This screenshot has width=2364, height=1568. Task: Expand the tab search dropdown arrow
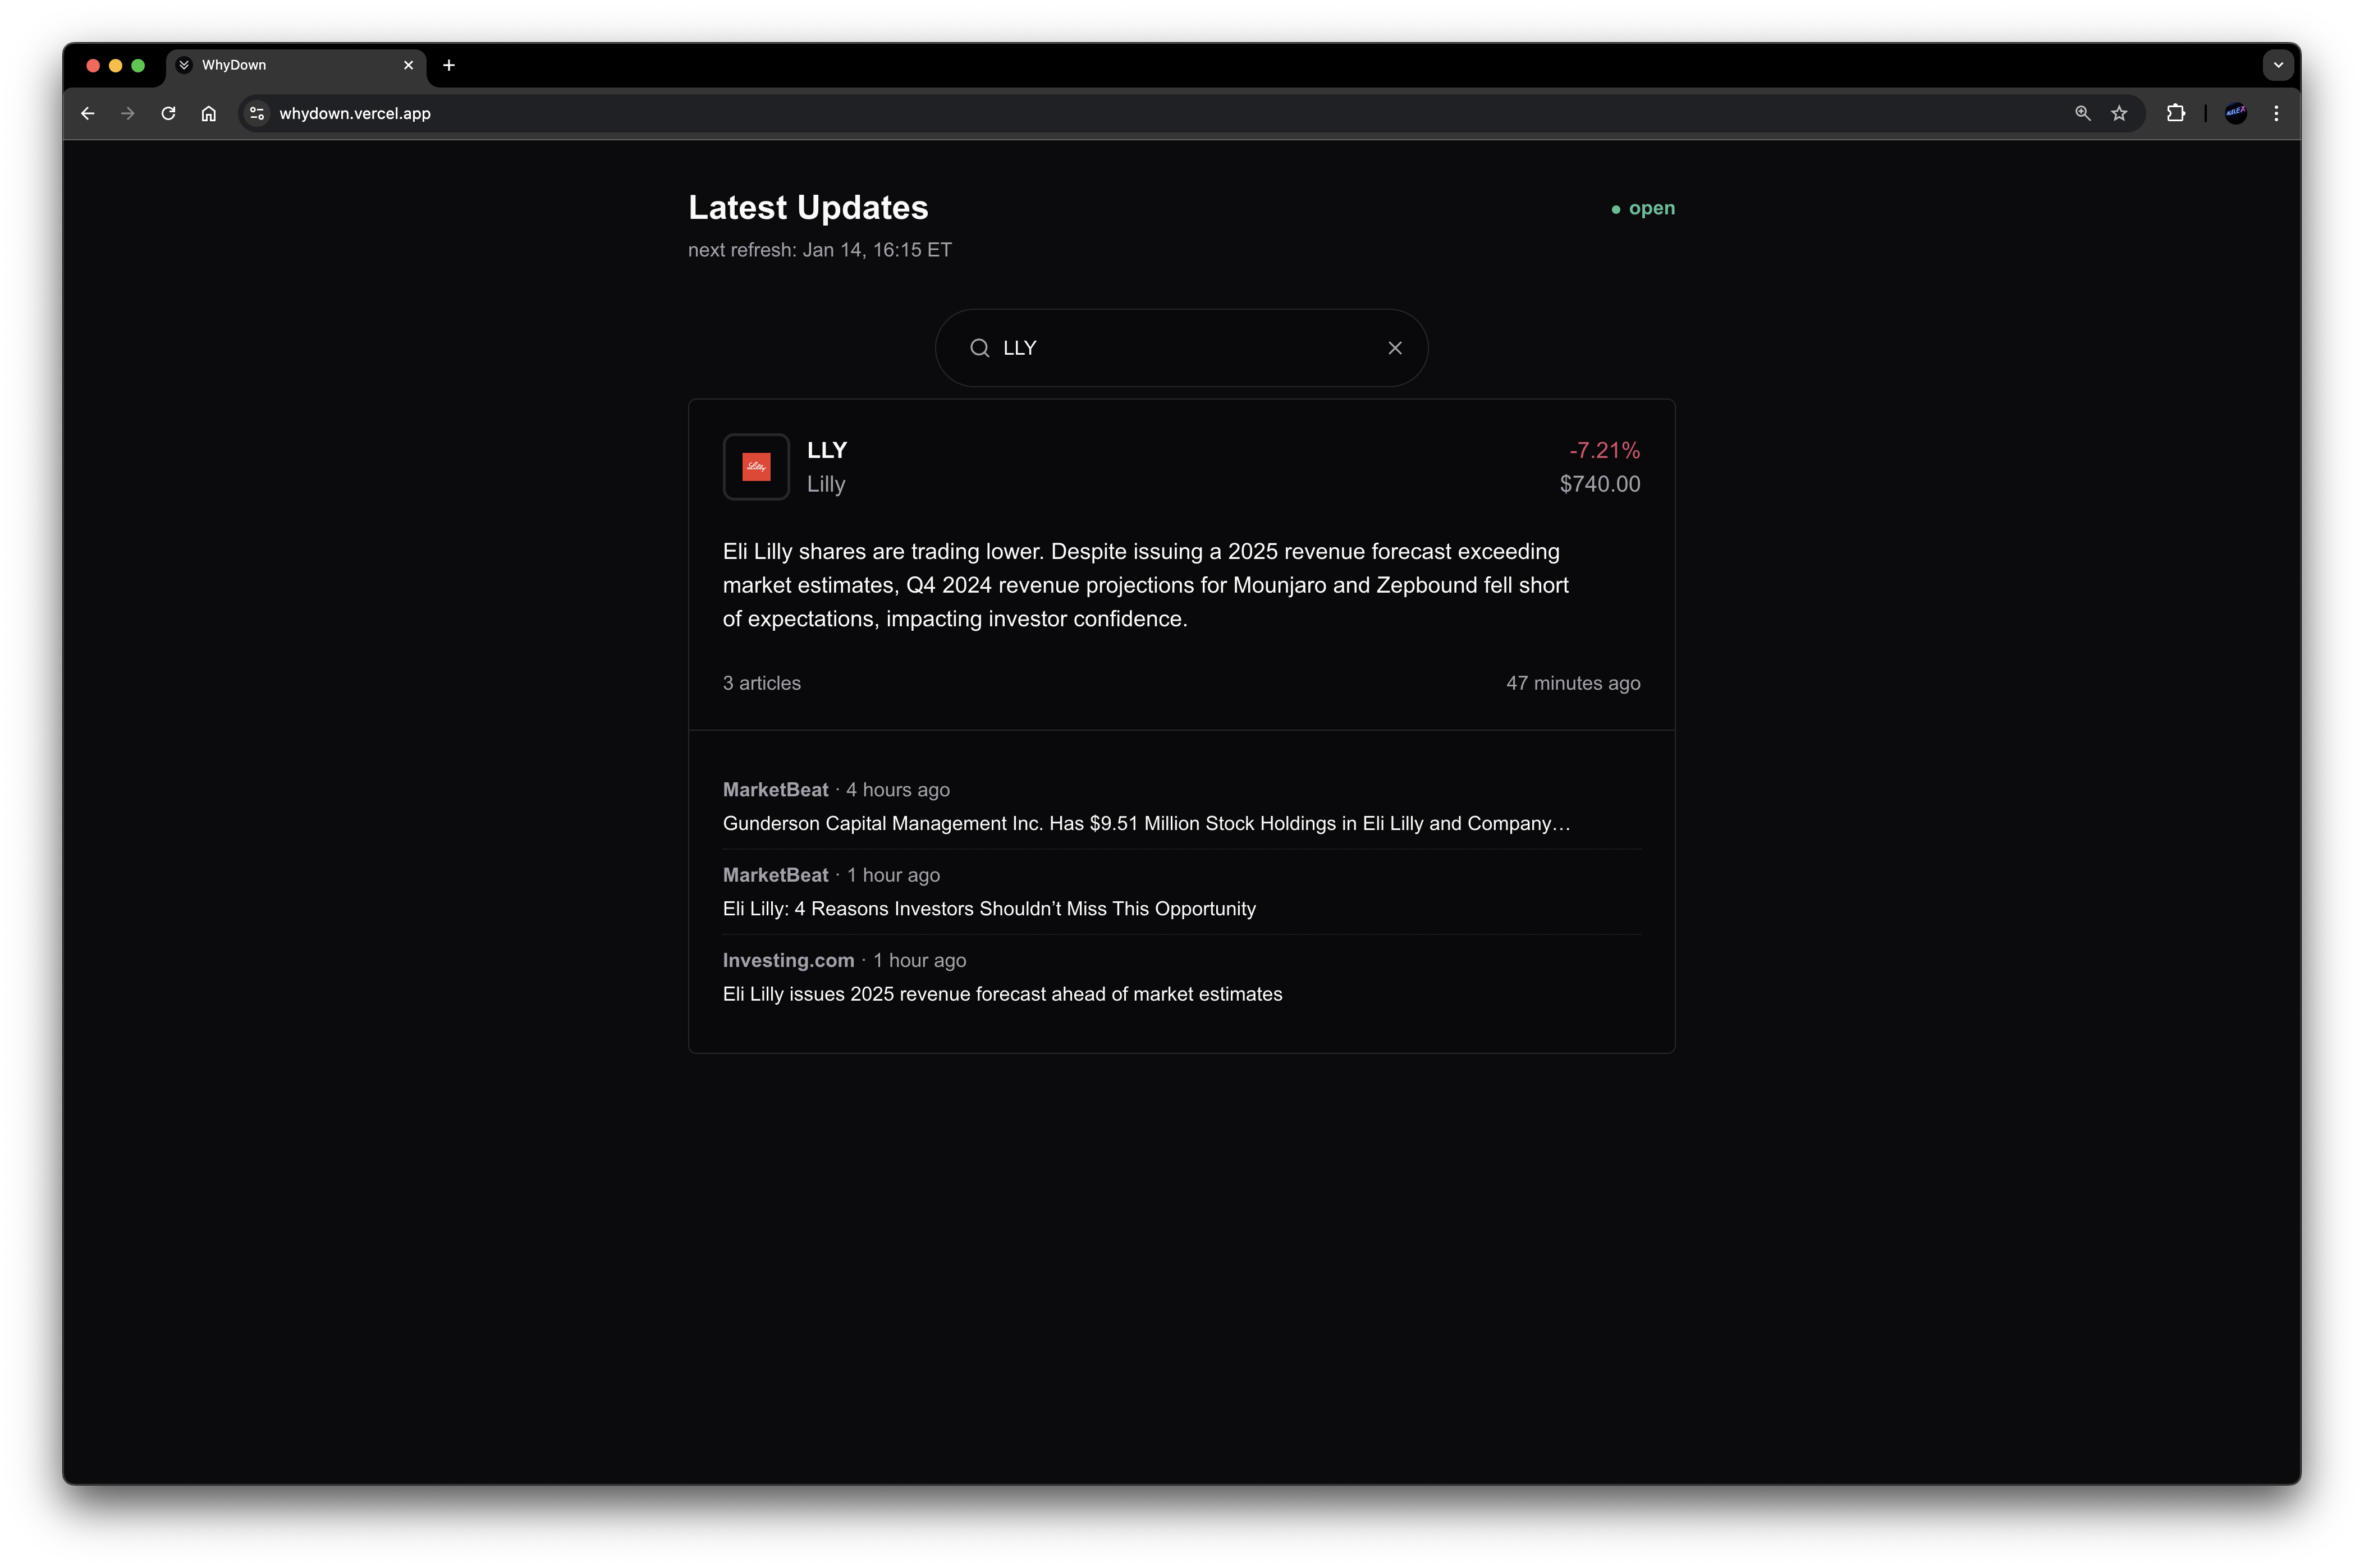click(x=2278, y=65)
